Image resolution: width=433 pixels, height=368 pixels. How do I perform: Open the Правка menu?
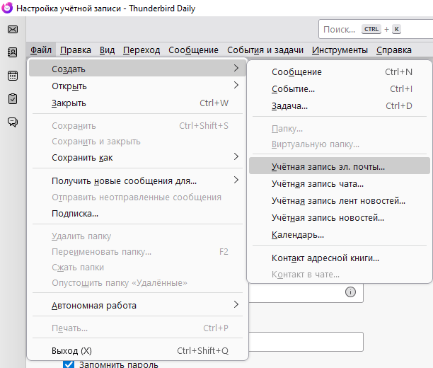click(x=76, y=50)
